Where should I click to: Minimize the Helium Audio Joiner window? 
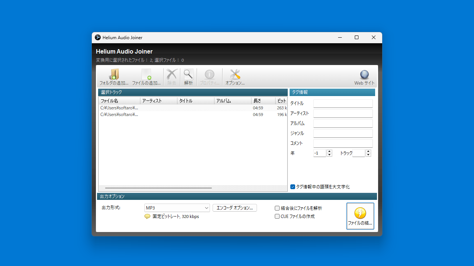(340, 37)
